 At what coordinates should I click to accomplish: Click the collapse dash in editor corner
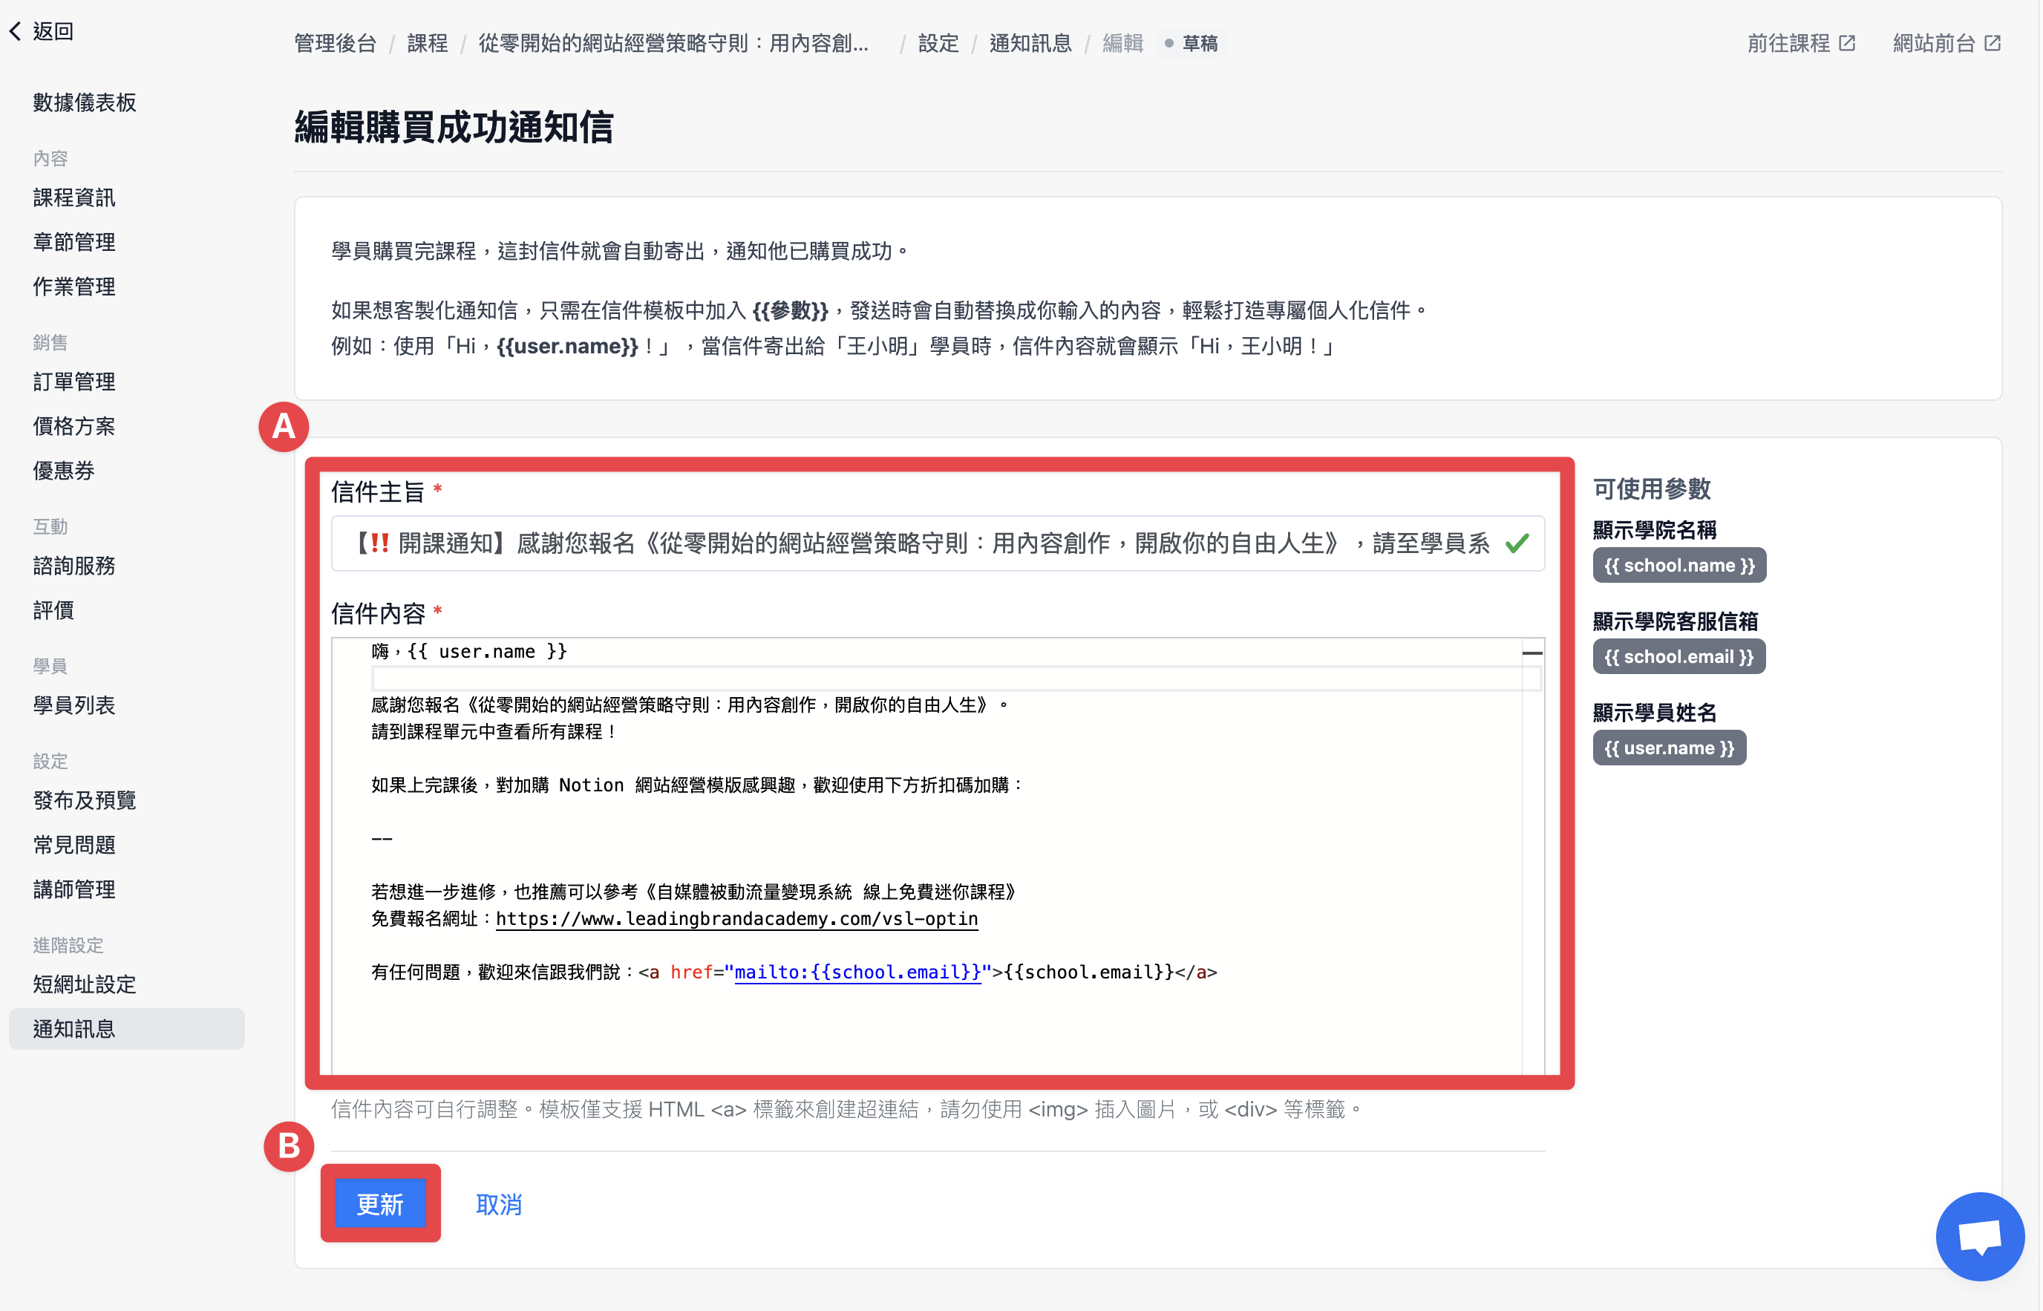(1532, 653)
